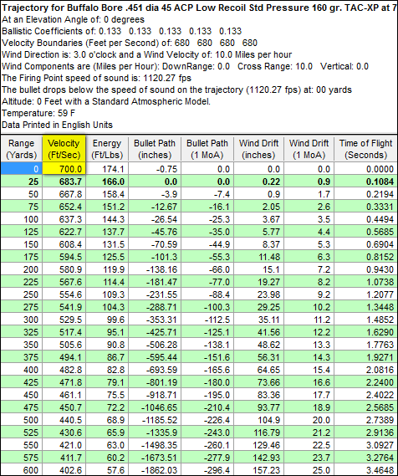This screenshot has height=476, width=398.
Task: Select the range 0 row cell
Action: (21, 168)
